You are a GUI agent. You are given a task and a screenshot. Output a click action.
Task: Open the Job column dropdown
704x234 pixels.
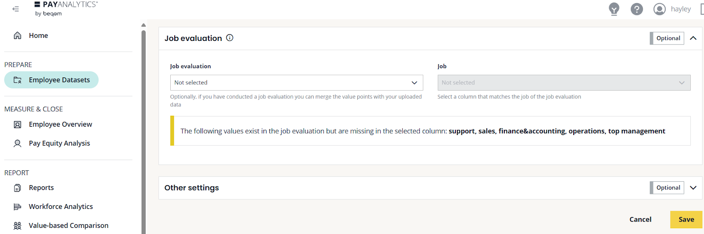click(x=564, y=83)
